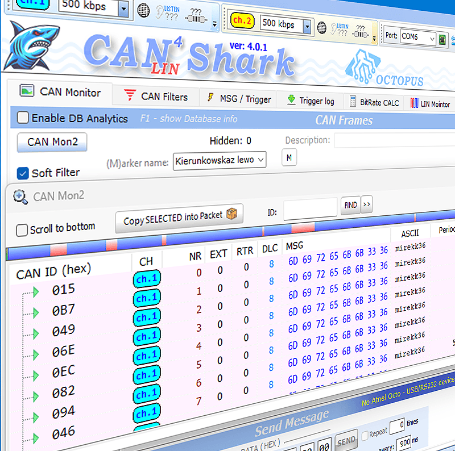Click the ch.1 badge in row 015
Viewport: 455px width, 451px height.
pyautogui.click(x=147, y=279)
